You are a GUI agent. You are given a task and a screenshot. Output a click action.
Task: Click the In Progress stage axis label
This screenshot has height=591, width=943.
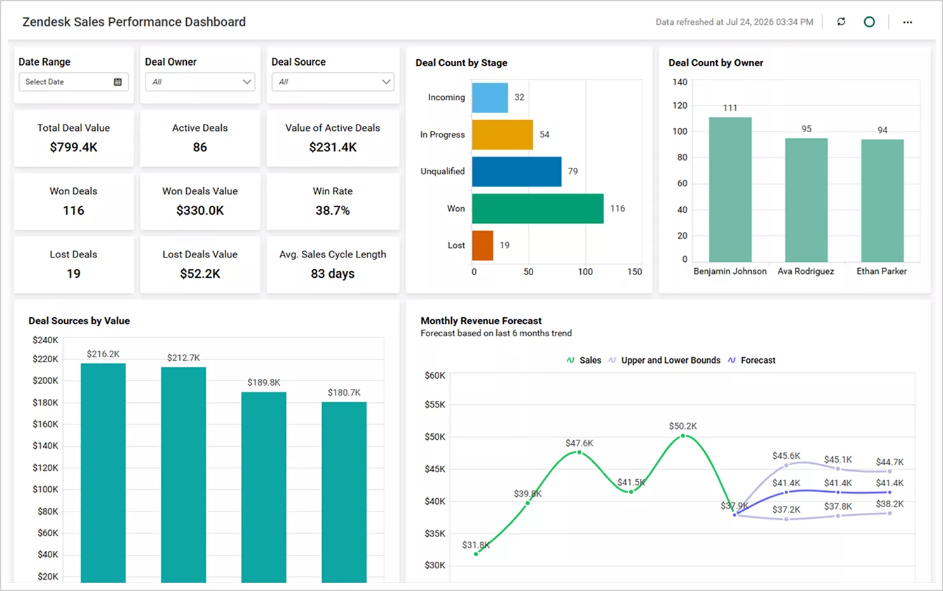click(x=442, y=135)
